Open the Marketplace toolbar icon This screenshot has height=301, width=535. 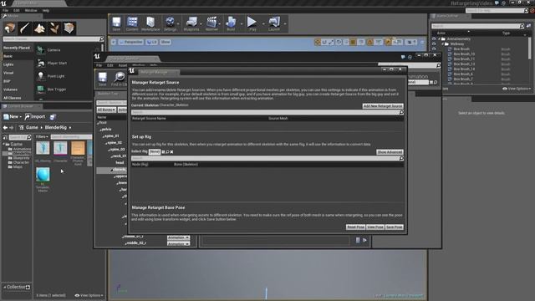point(150,23)
